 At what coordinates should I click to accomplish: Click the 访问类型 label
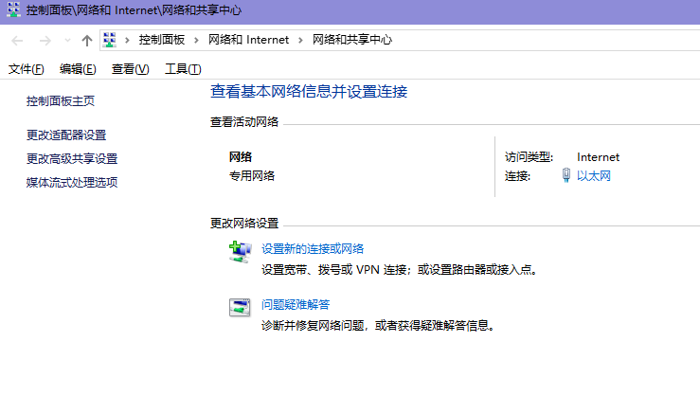pyautogui.click(x=529, y=157)
